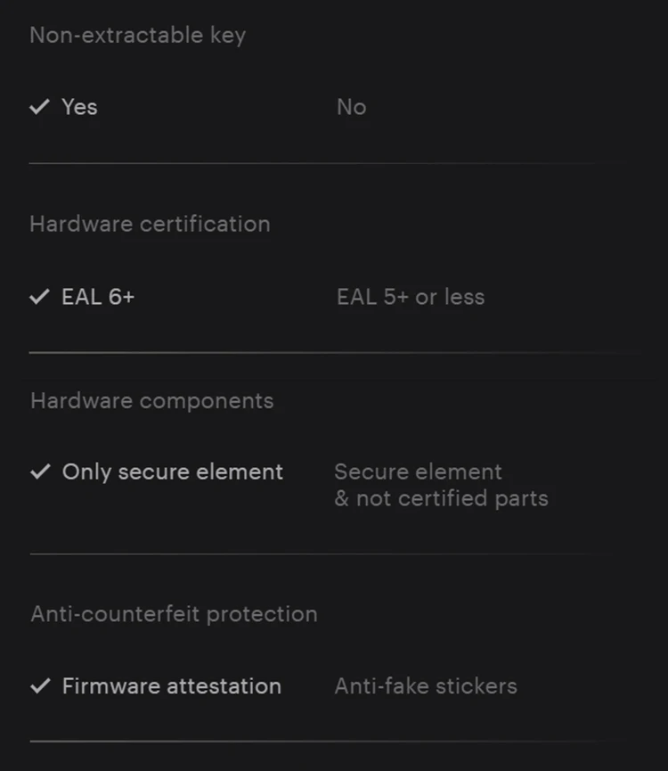Click Secure element & not certified parts
Screen dimensions: 668x771
(x=440, y=485)
